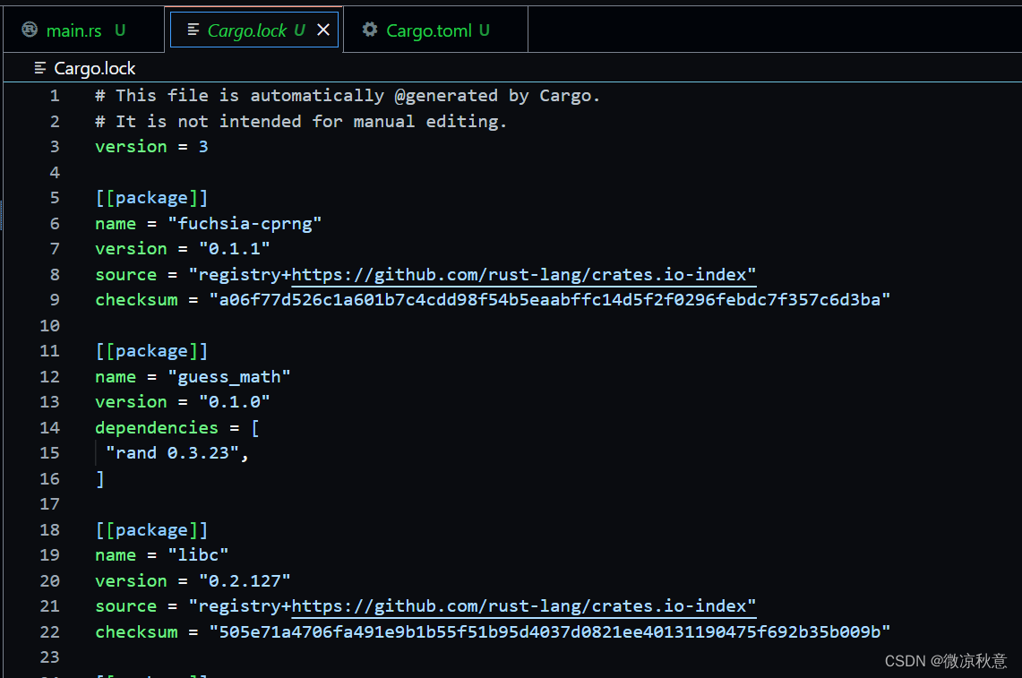The image size is (1022, 678).
Task: Click the gear icon on Cargo.toml tab
Action: coord(369,30)
